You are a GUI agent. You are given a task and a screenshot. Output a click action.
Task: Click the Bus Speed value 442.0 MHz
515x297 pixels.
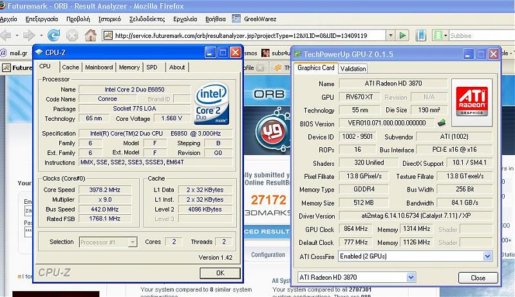coord(105,209)
